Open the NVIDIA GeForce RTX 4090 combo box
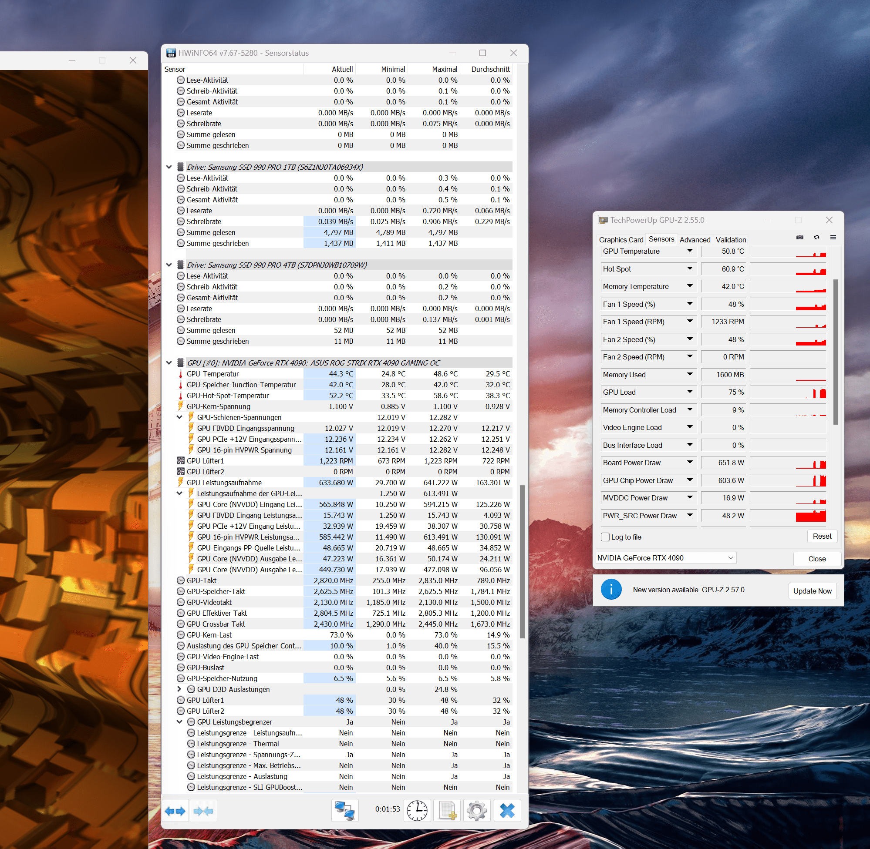The height and width of the screenshot is (849, 870). [666, 558]
